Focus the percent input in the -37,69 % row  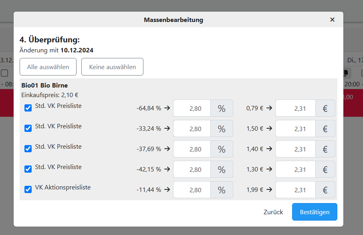[x=192, y=149]
